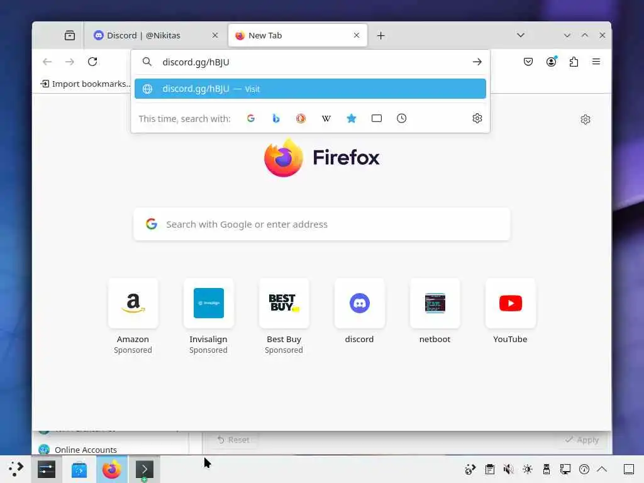
Task: Open removable devices tray icon
Action: [x=547, y=469]
